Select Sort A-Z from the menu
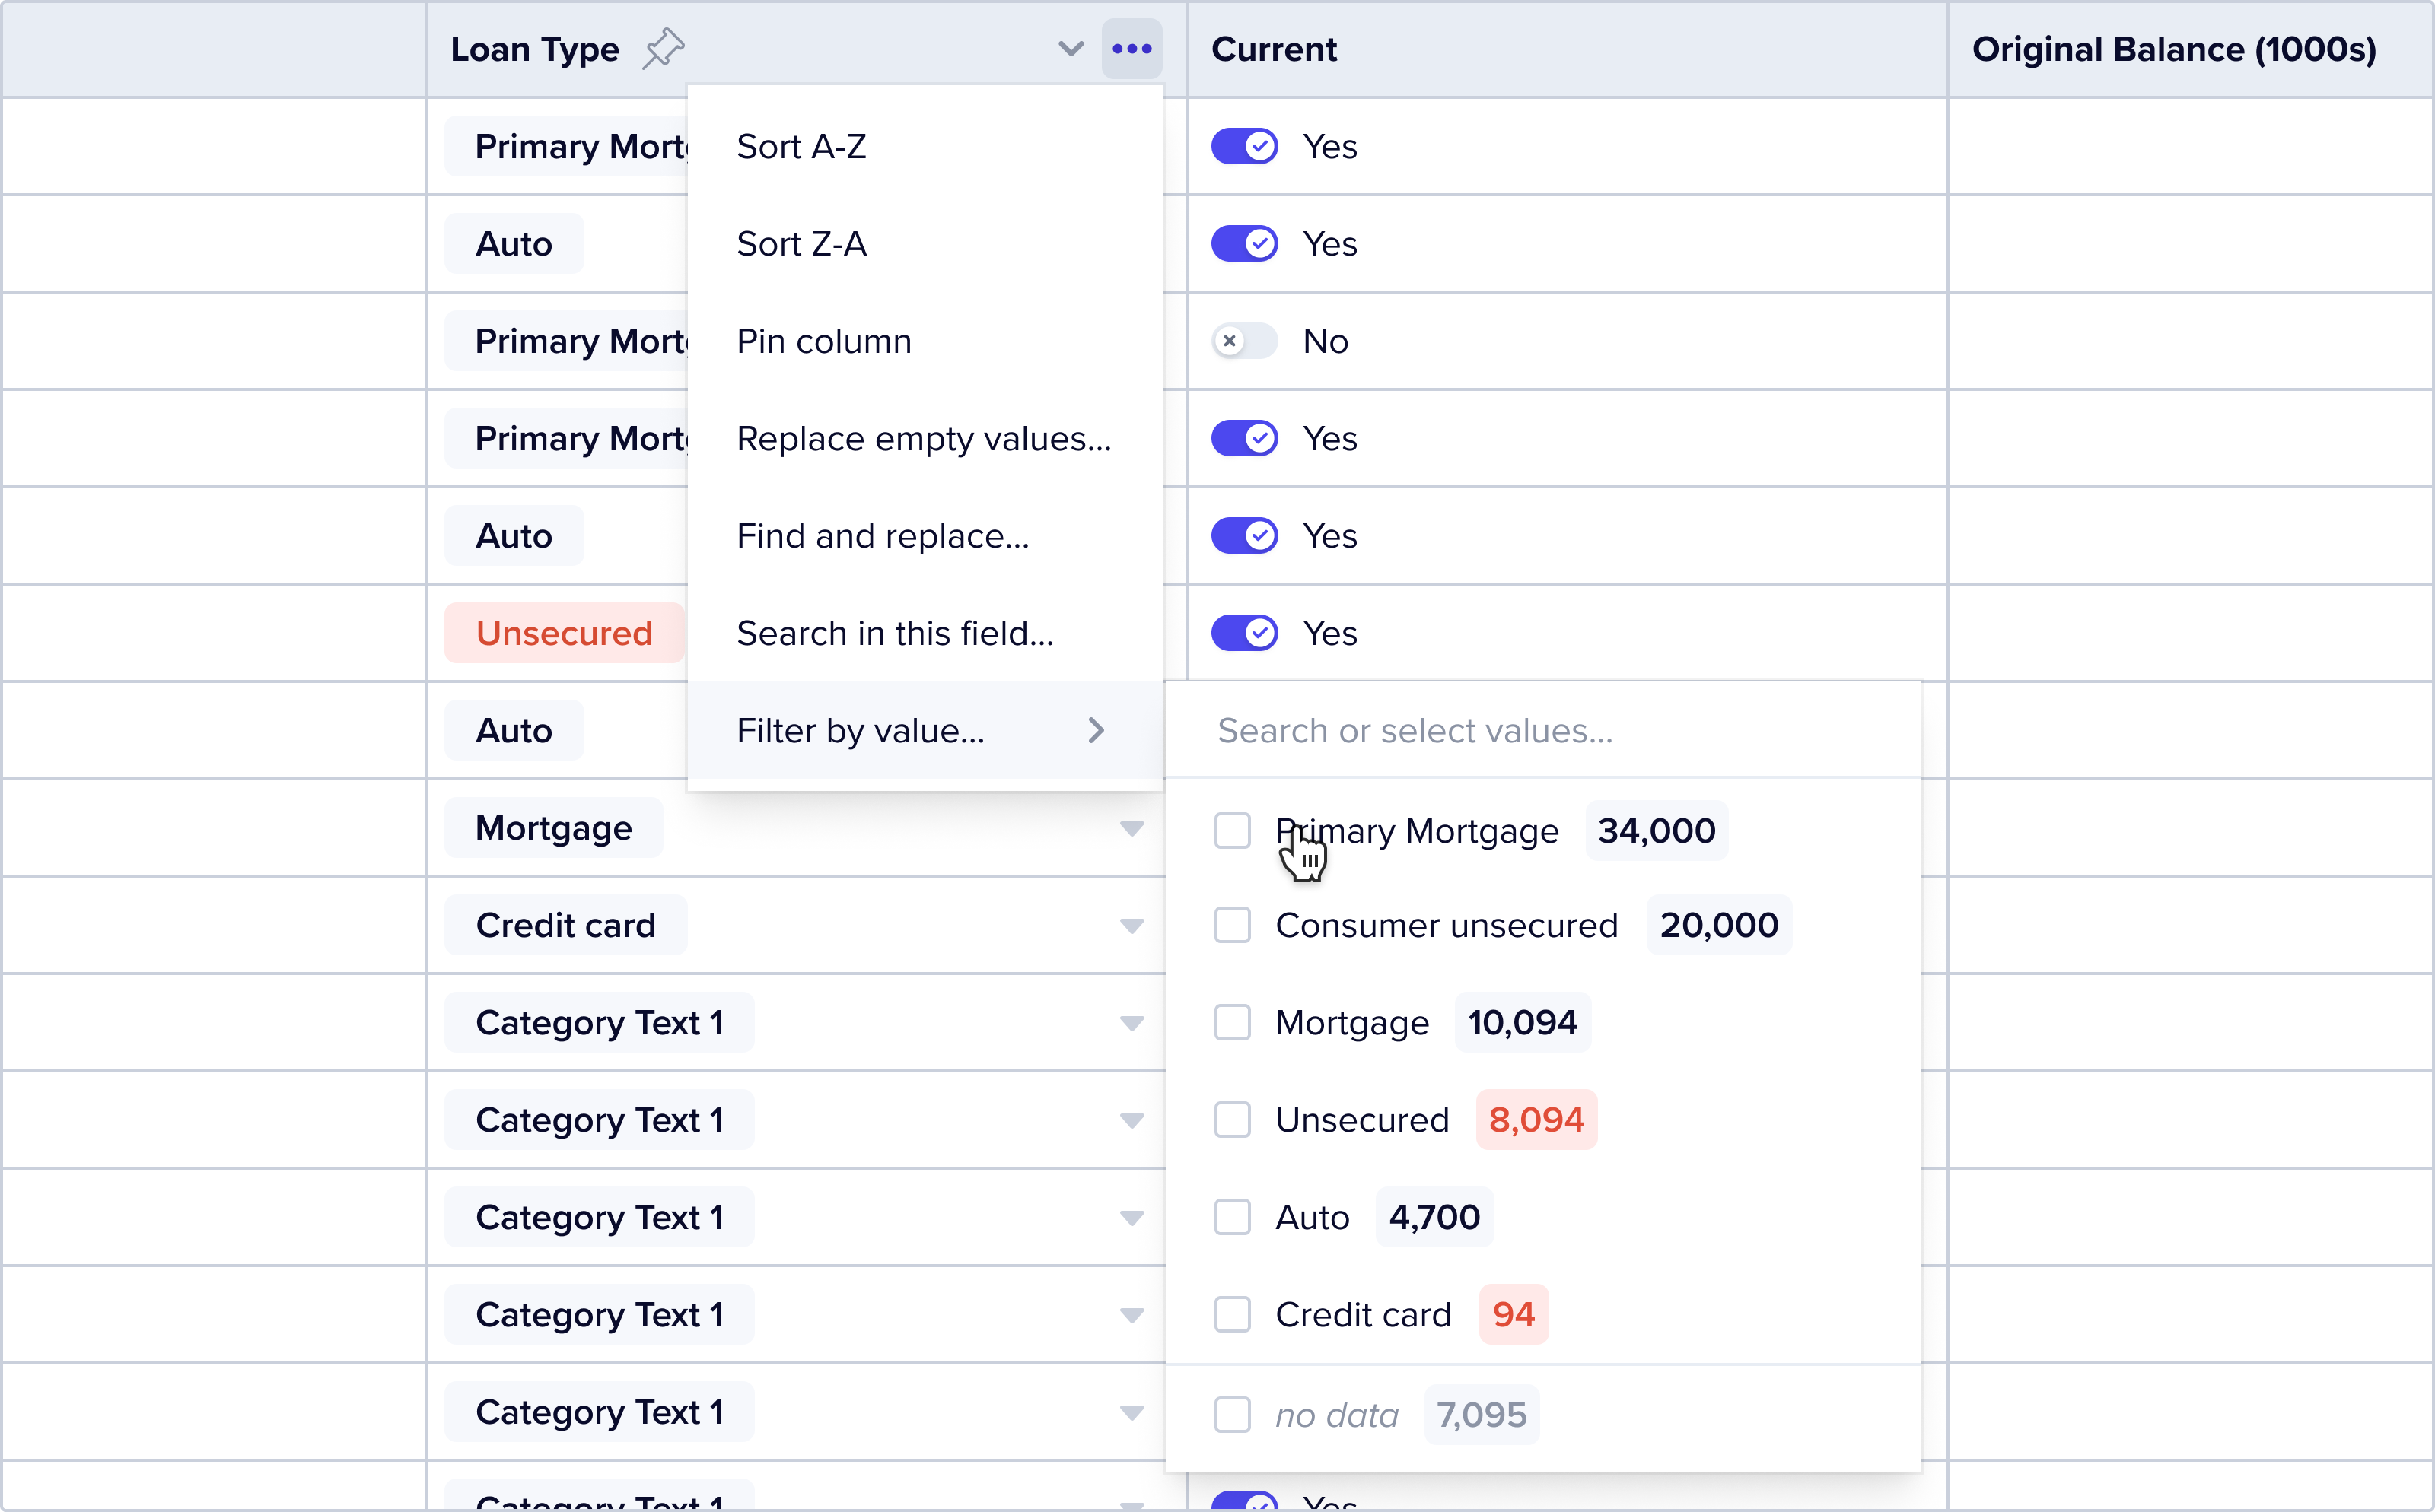This screenshot has height=1512, width=2435. (x=801, y=146)
